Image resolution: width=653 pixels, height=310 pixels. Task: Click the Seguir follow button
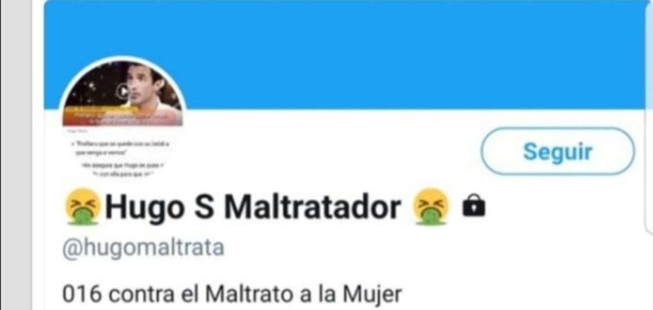click(558, 151)
